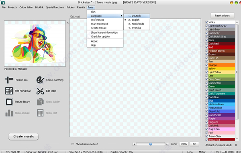The image size is (241, 153).
Task: Select Deutsch from the language submenu
Action: coord(137,16)
